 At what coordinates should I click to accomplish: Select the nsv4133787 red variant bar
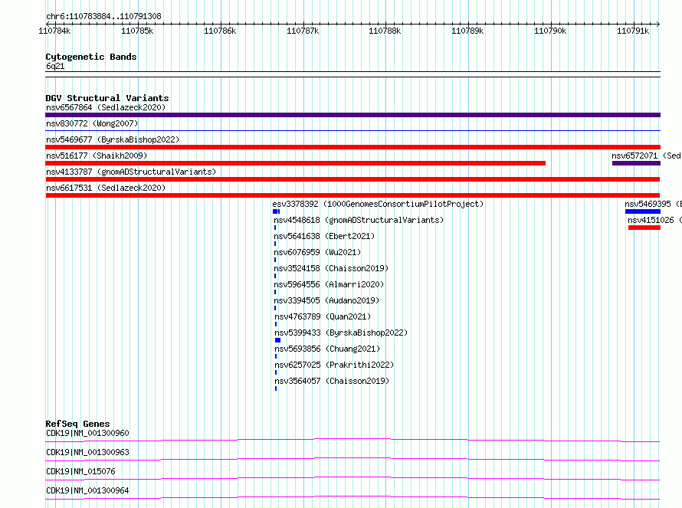[x=352, y=179]
